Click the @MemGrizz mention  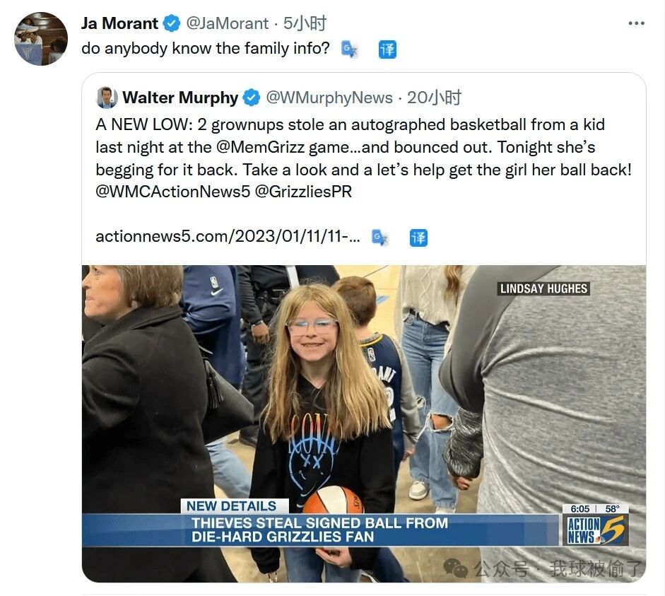coord(260,147)
